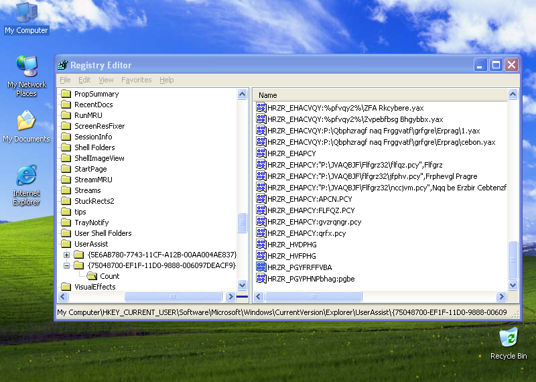Image resolution: width=536 pixels, height=382 pixels.
Task: Select the StartPage folder icon
Action: click(66, 169)
